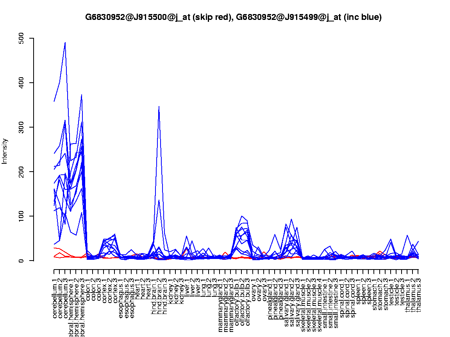Click the hind.brain blue spike peak
Image resolution: width=450 pixels, height=337 pixels.
coord(159,106)
